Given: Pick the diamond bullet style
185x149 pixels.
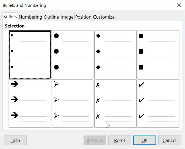Looking at the screenshot, I should click(115, 55).
